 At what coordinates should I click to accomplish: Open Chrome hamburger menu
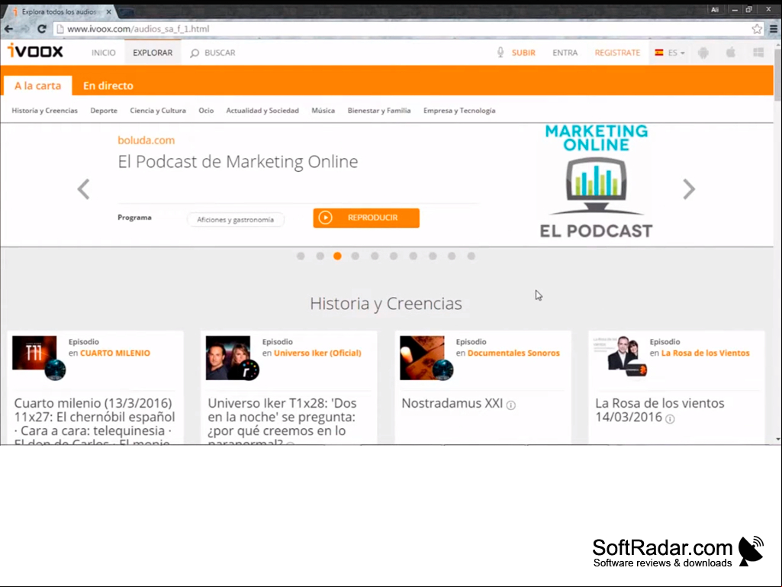coord(774,29)
